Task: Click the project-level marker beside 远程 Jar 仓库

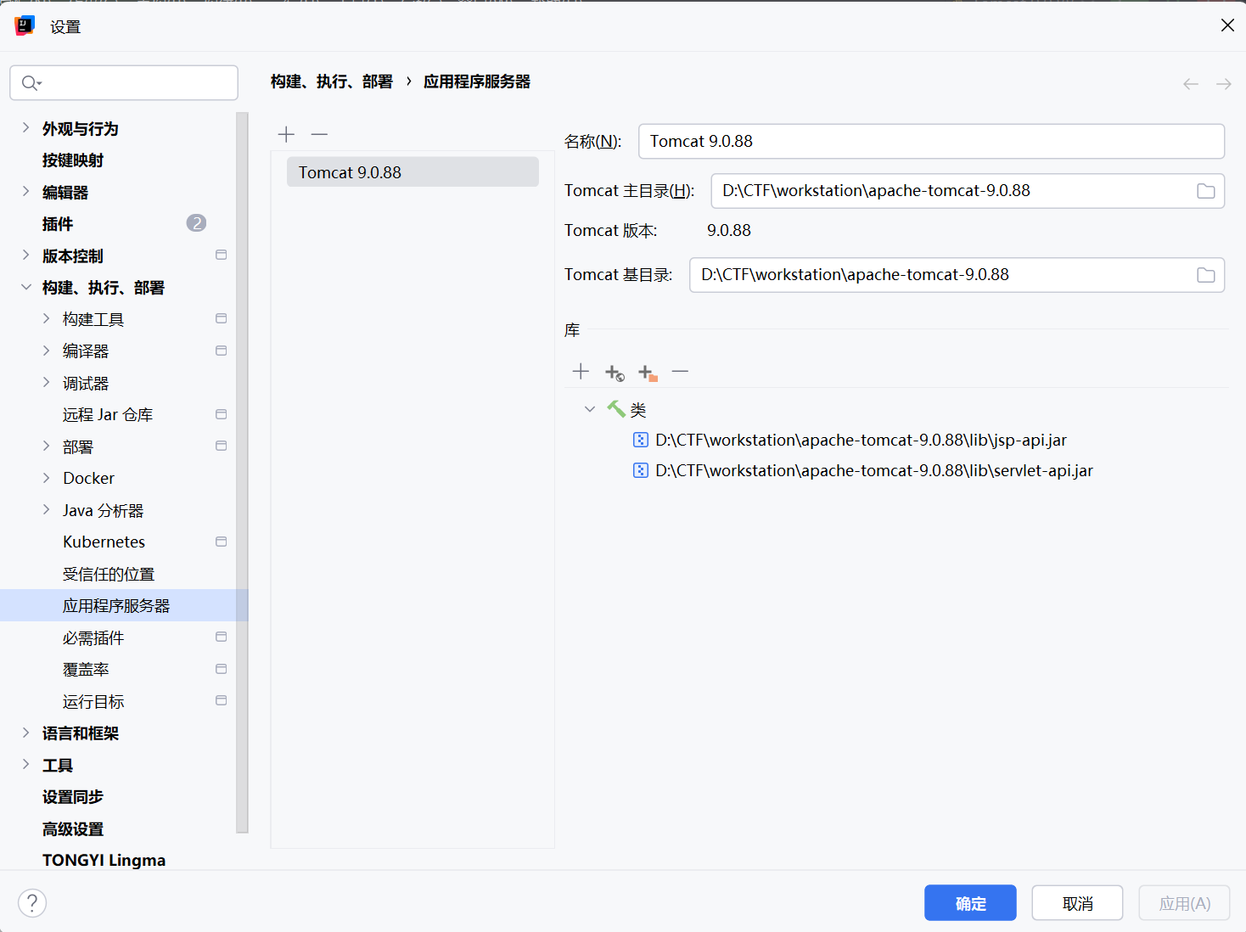Action: click(222, 414)
